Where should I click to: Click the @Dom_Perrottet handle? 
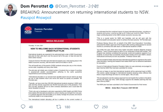click(70, 6)
